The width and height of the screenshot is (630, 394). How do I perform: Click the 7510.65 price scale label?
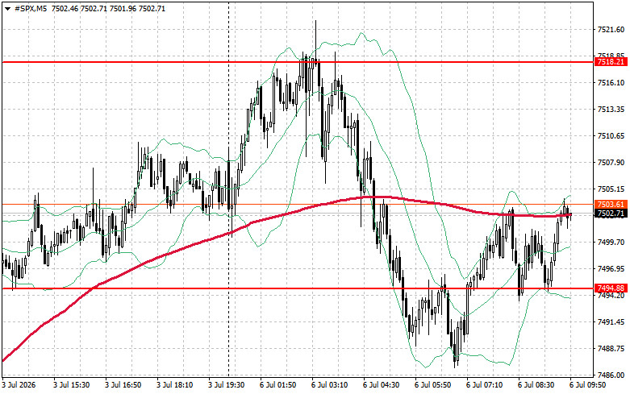click(611, 136)
